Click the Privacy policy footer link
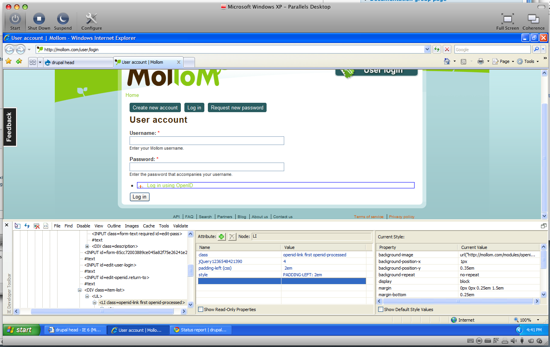 click(x=402, y=217)
